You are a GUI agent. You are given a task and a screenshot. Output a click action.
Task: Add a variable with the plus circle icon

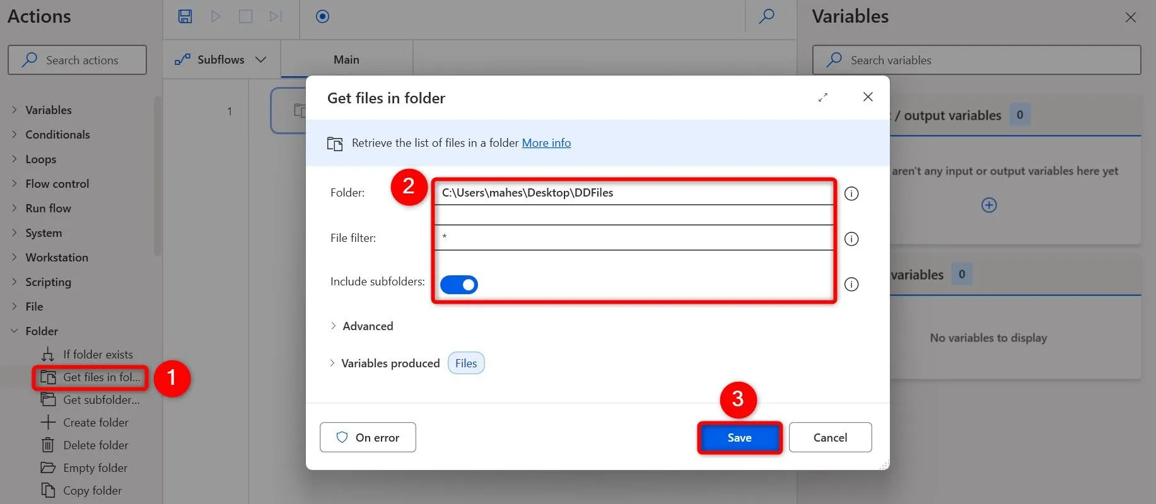(989, 205)
